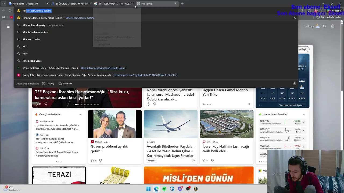344x193 pixels.
Task: Open Deprem Kütük Listesi meteoroloji suggestion
Action: point(156,68)
